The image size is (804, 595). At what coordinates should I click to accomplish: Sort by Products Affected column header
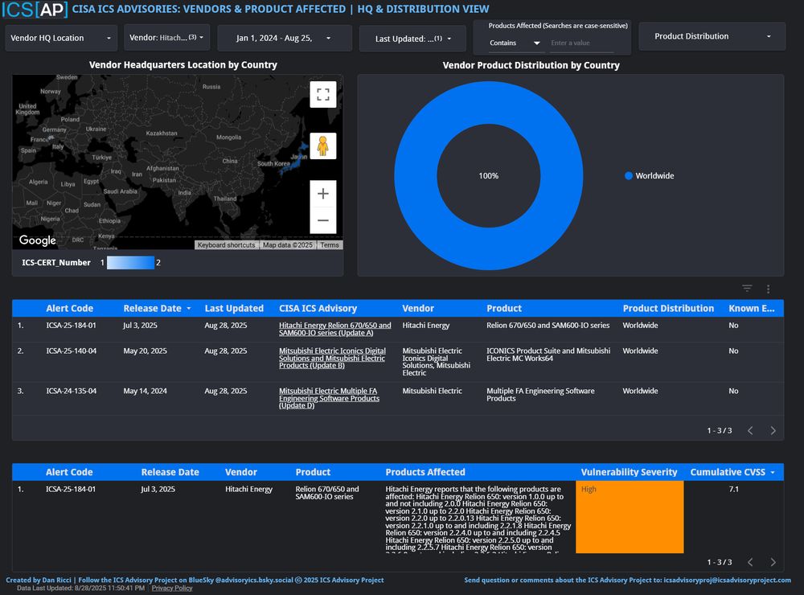click(425, 472)
